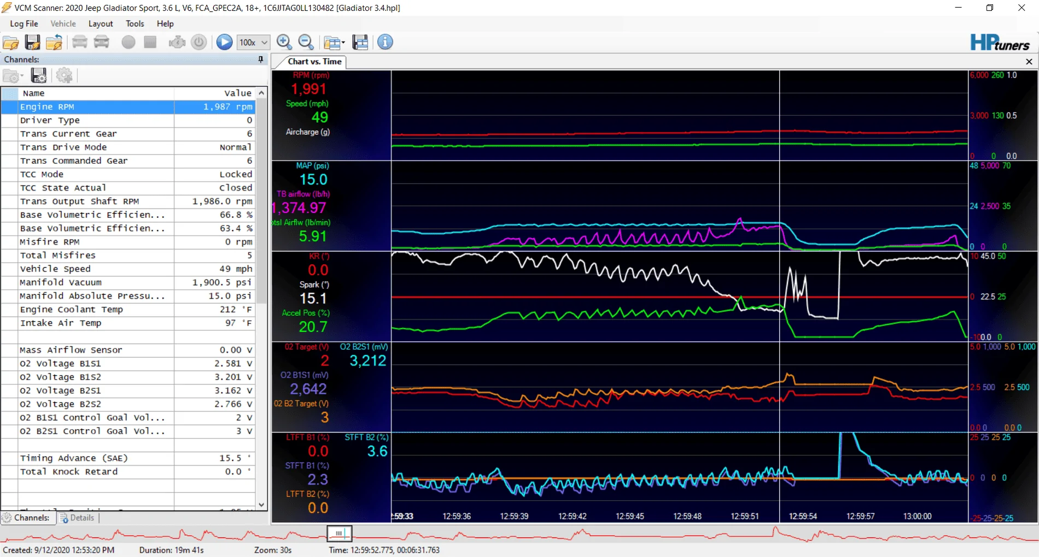
Task: Select the Intake Air Temp row
Action: pos(128,323)
